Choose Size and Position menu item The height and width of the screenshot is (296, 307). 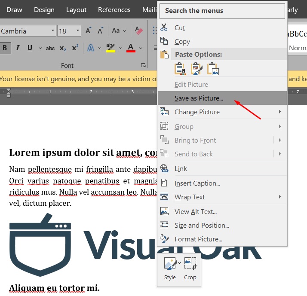pos(222,225)
